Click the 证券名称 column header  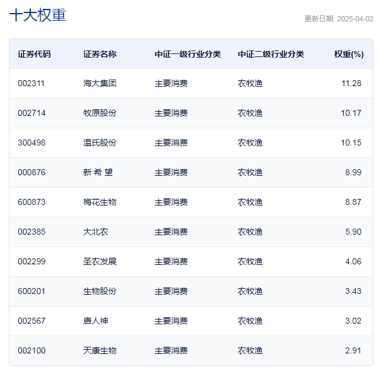pyautogui.click(x=100, y=54)
